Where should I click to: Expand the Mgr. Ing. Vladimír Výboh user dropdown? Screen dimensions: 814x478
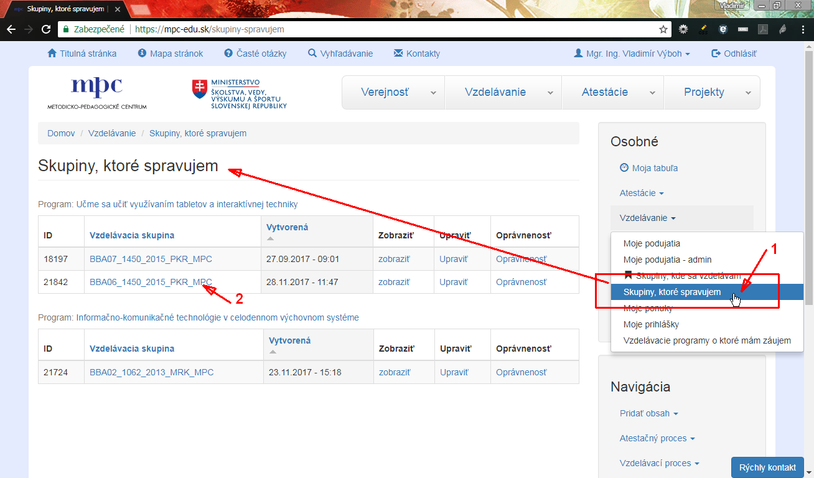coord(632,54)
